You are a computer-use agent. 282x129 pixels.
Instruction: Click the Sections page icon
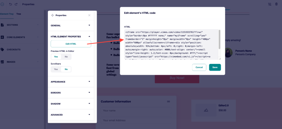(2, 25)
